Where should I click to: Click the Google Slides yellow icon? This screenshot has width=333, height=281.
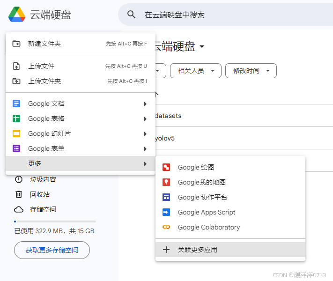click(16, 133)
